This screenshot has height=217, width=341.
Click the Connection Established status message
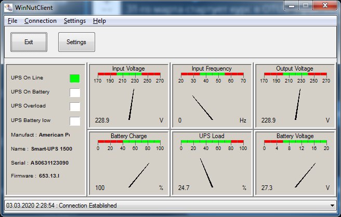tap(88, 206)
